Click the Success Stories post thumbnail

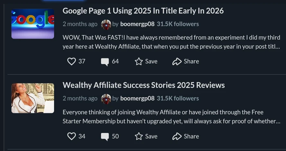[x=33, y=98]
